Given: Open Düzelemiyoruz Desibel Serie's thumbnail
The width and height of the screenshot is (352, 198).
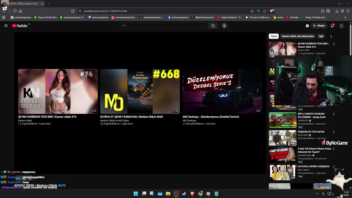Looking at the screenshot, I should click(x=222, y=91).
